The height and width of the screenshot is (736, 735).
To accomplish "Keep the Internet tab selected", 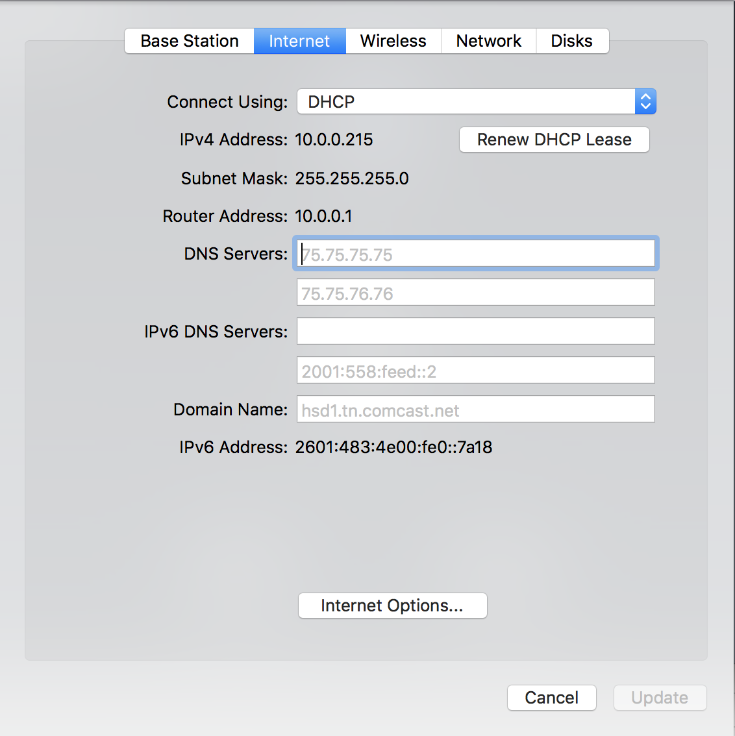I will [299, 41].
